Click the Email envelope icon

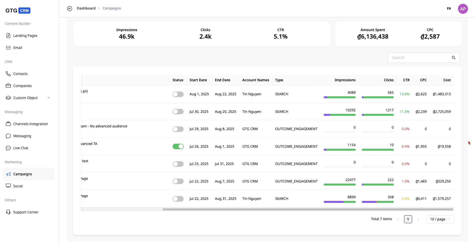point(8,48)
